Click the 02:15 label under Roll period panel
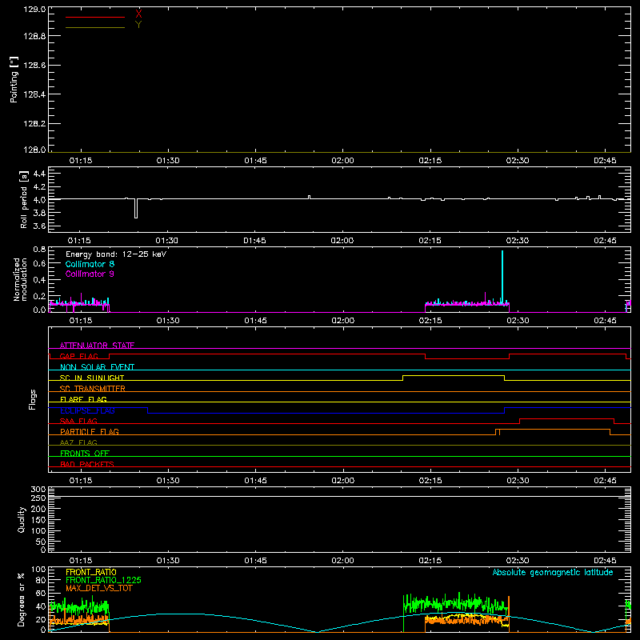This screenshot has height=640, width=640. [x=430, y=241]
